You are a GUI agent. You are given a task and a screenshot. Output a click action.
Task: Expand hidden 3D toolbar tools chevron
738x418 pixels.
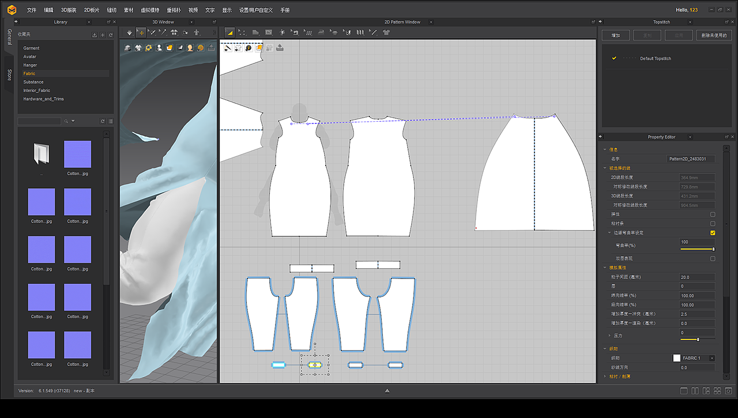214,33
